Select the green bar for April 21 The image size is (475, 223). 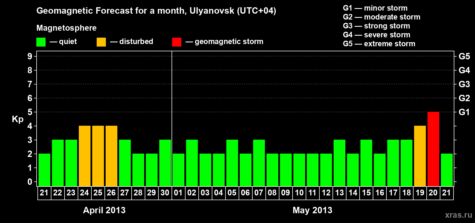click(x=44, y=170)
